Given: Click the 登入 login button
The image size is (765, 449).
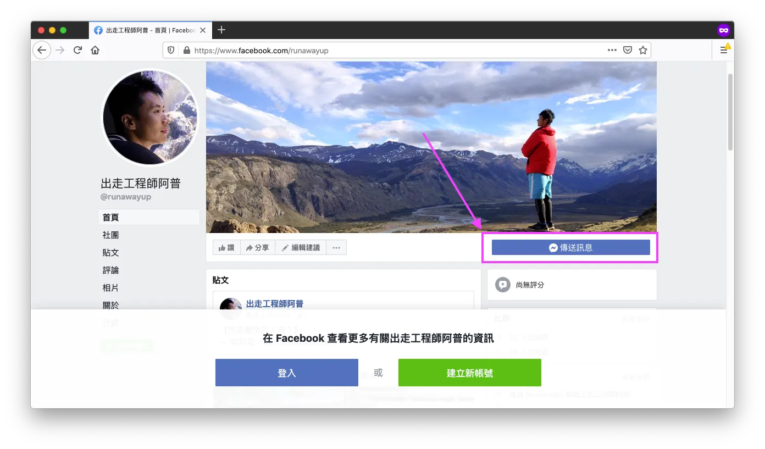Looking at the screenshot, I should click(x=287, y=373).
